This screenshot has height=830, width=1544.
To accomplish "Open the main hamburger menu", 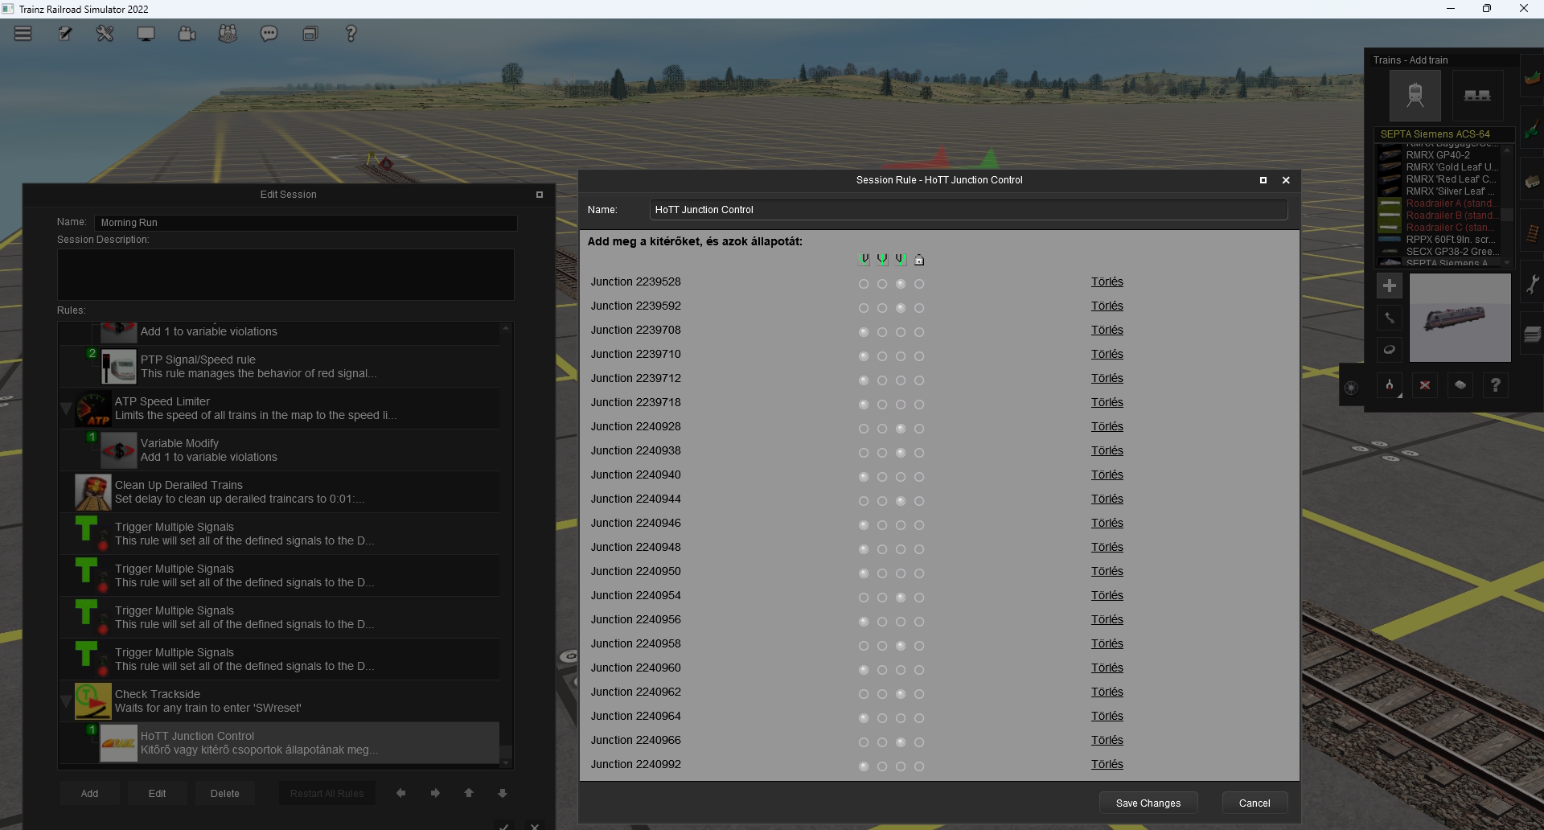I will coord(23,34).
